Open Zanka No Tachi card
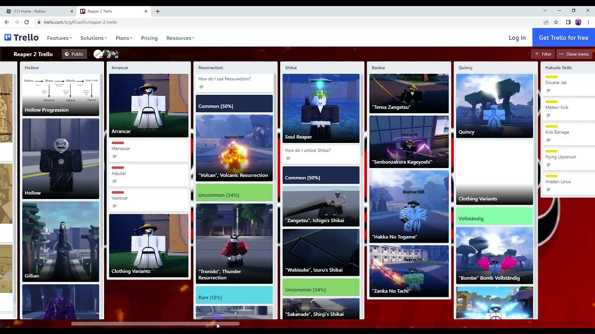The width and height of the screenshot is (595, 334). [409, 271]
